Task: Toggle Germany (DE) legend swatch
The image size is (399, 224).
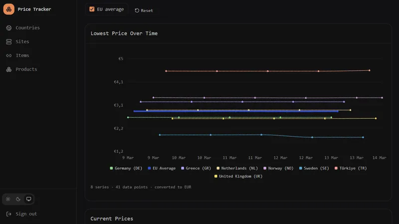Action: 111,168
